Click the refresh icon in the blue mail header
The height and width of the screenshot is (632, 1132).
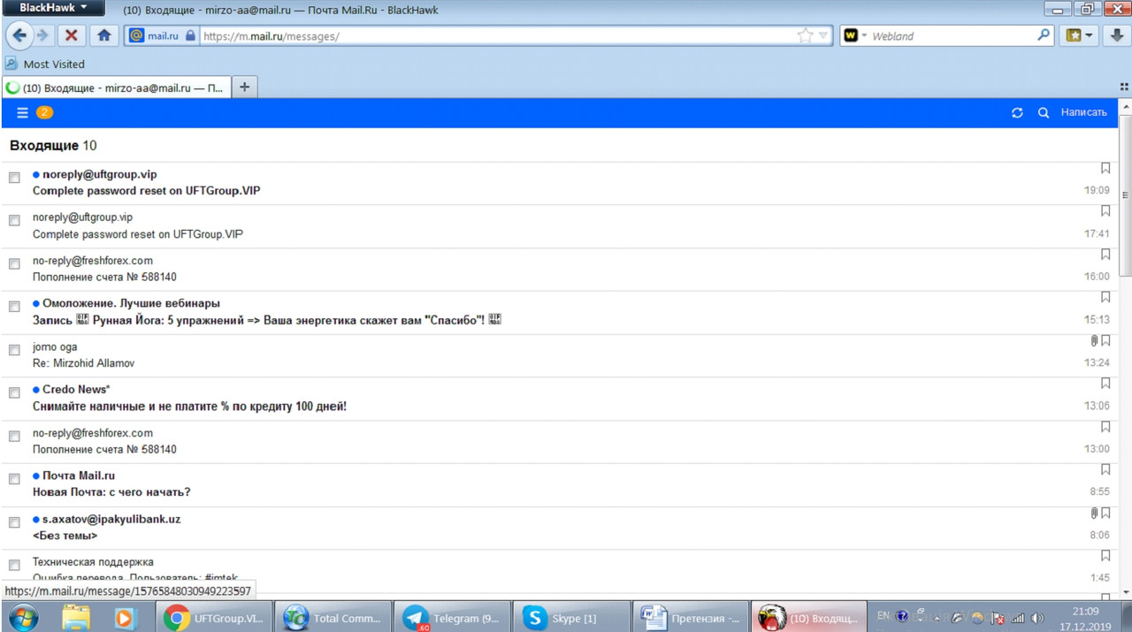coord(1017,113)
